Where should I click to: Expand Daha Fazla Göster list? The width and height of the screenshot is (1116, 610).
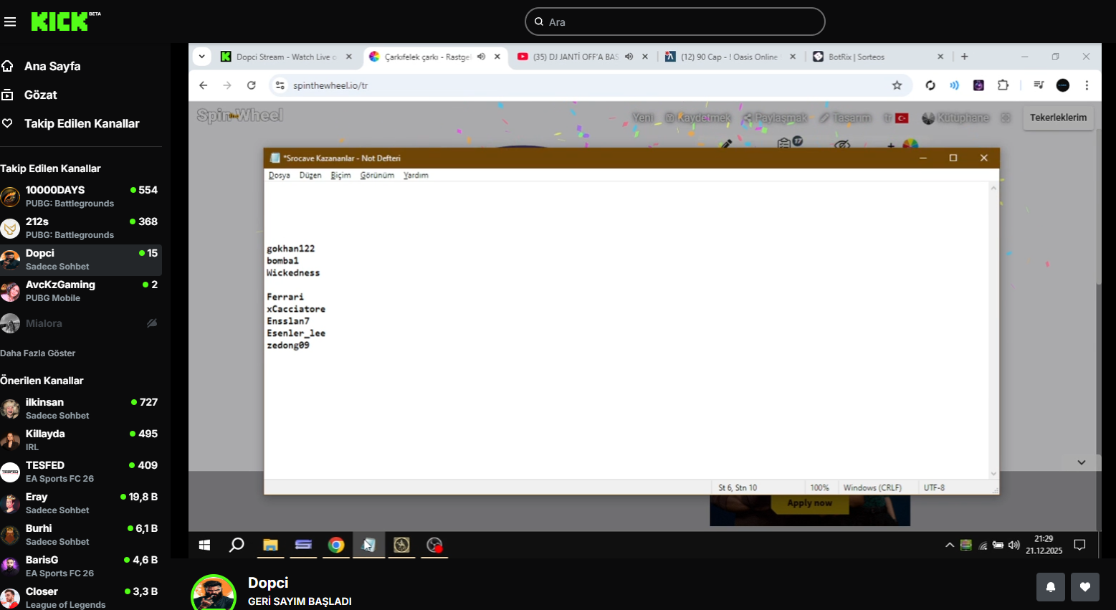38,353
